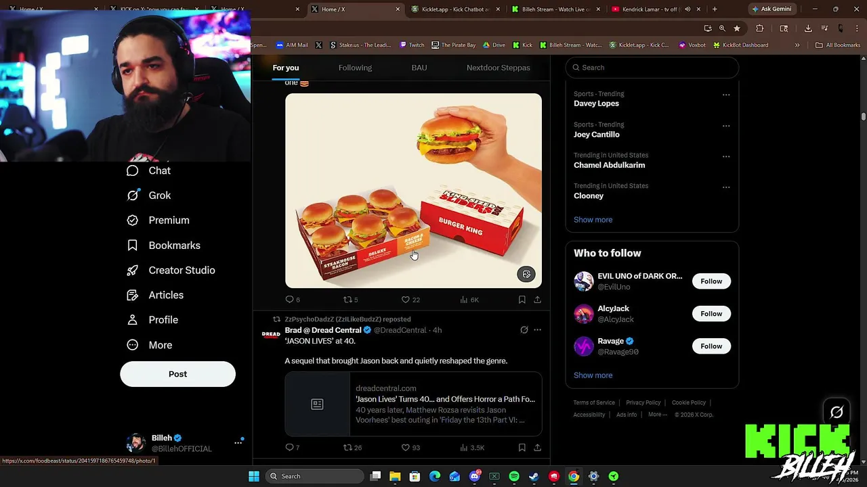Open options for the Davey Lopes trend
The width and height of the screenshot is (867, 487).
pyautogui.click(x=726, y=95)
